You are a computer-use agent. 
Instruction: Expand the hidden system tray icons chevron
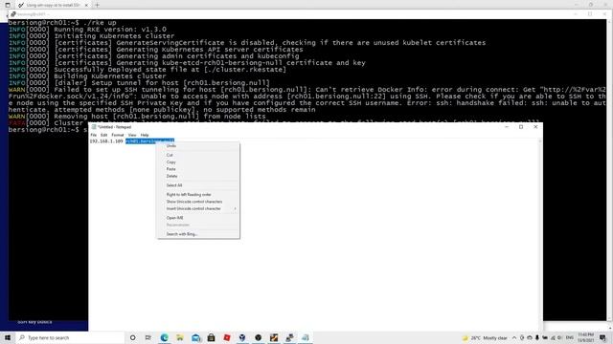tap(514, 337)
